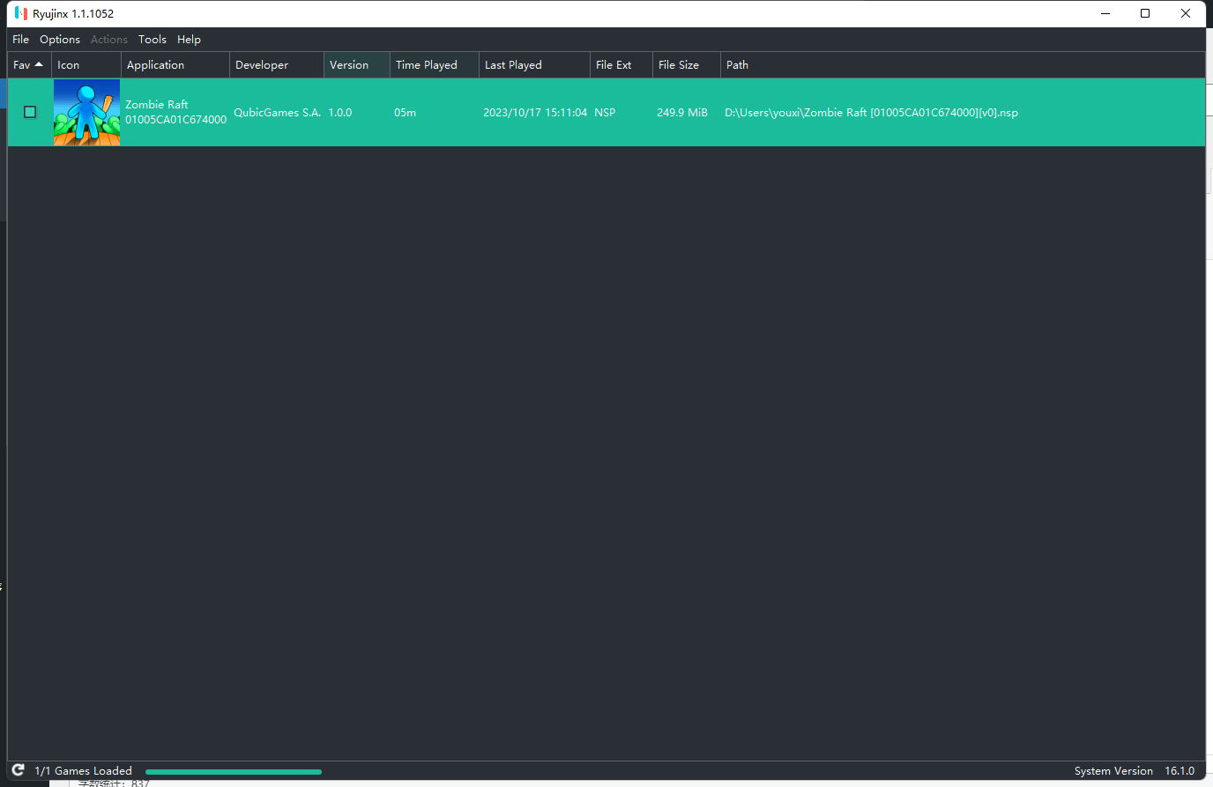Sort by Application column header
Viewport: 1213px width, 787px height.
coord(175,65)
